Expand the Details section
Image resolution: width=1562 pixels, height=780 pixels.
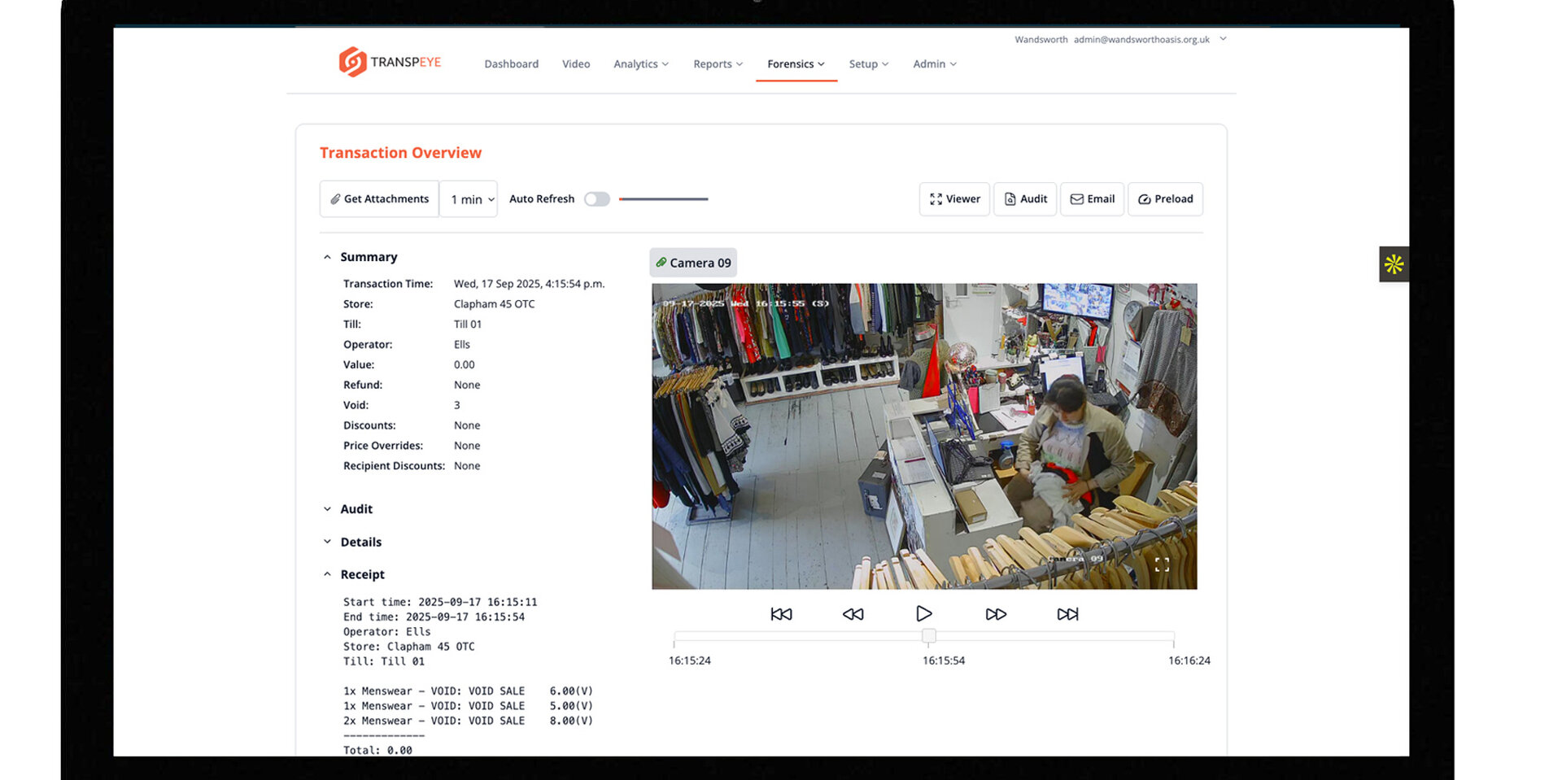coord(328,542)
